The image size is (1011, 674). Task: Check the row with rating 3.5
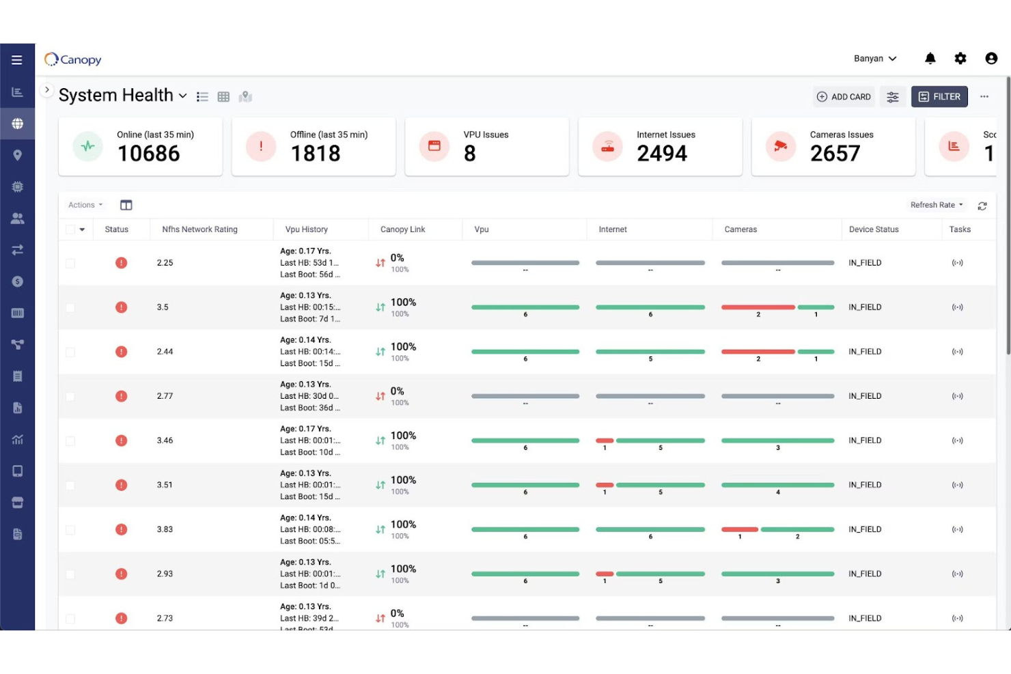coord(70,307)
